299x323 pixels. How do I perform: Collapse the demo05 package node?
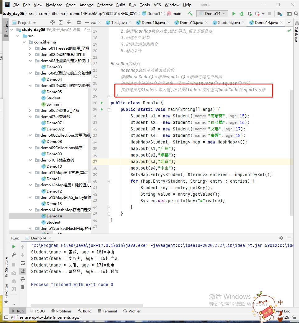30,85
